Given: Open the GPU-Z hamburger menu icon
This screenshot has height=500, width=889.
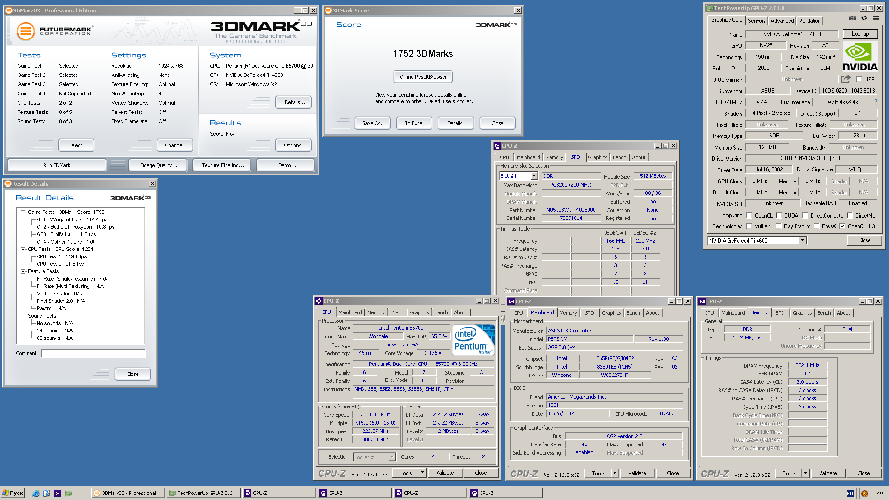Looking at the screenshot, I should coord(876,19).
